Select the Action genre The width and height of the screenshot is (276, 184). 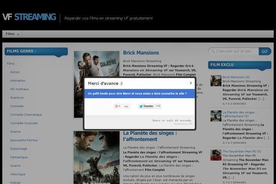pyautogui.click(x=15, y=72)
